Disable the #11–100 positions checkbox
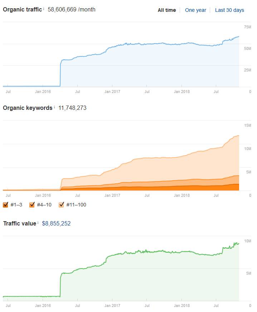257x312 pixels. pos(61,205)
